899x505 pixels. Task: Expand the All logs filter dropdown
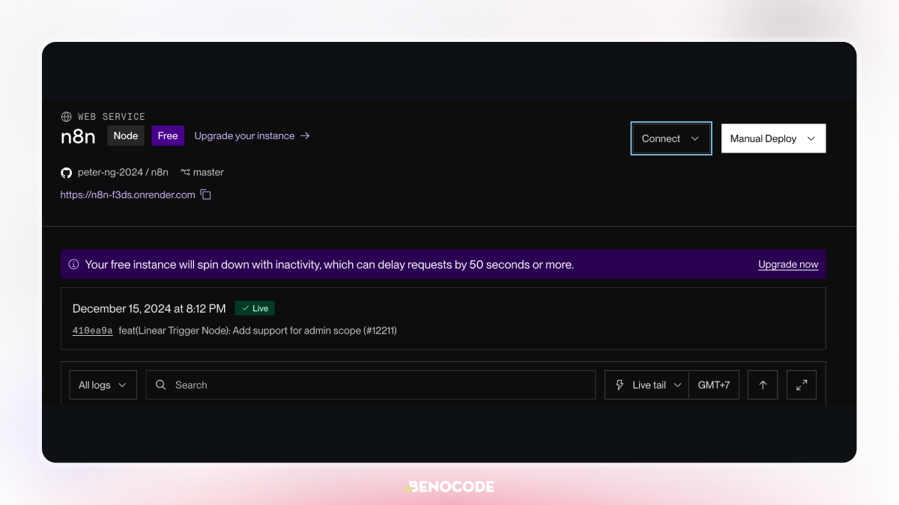click(x=103, y=385)
